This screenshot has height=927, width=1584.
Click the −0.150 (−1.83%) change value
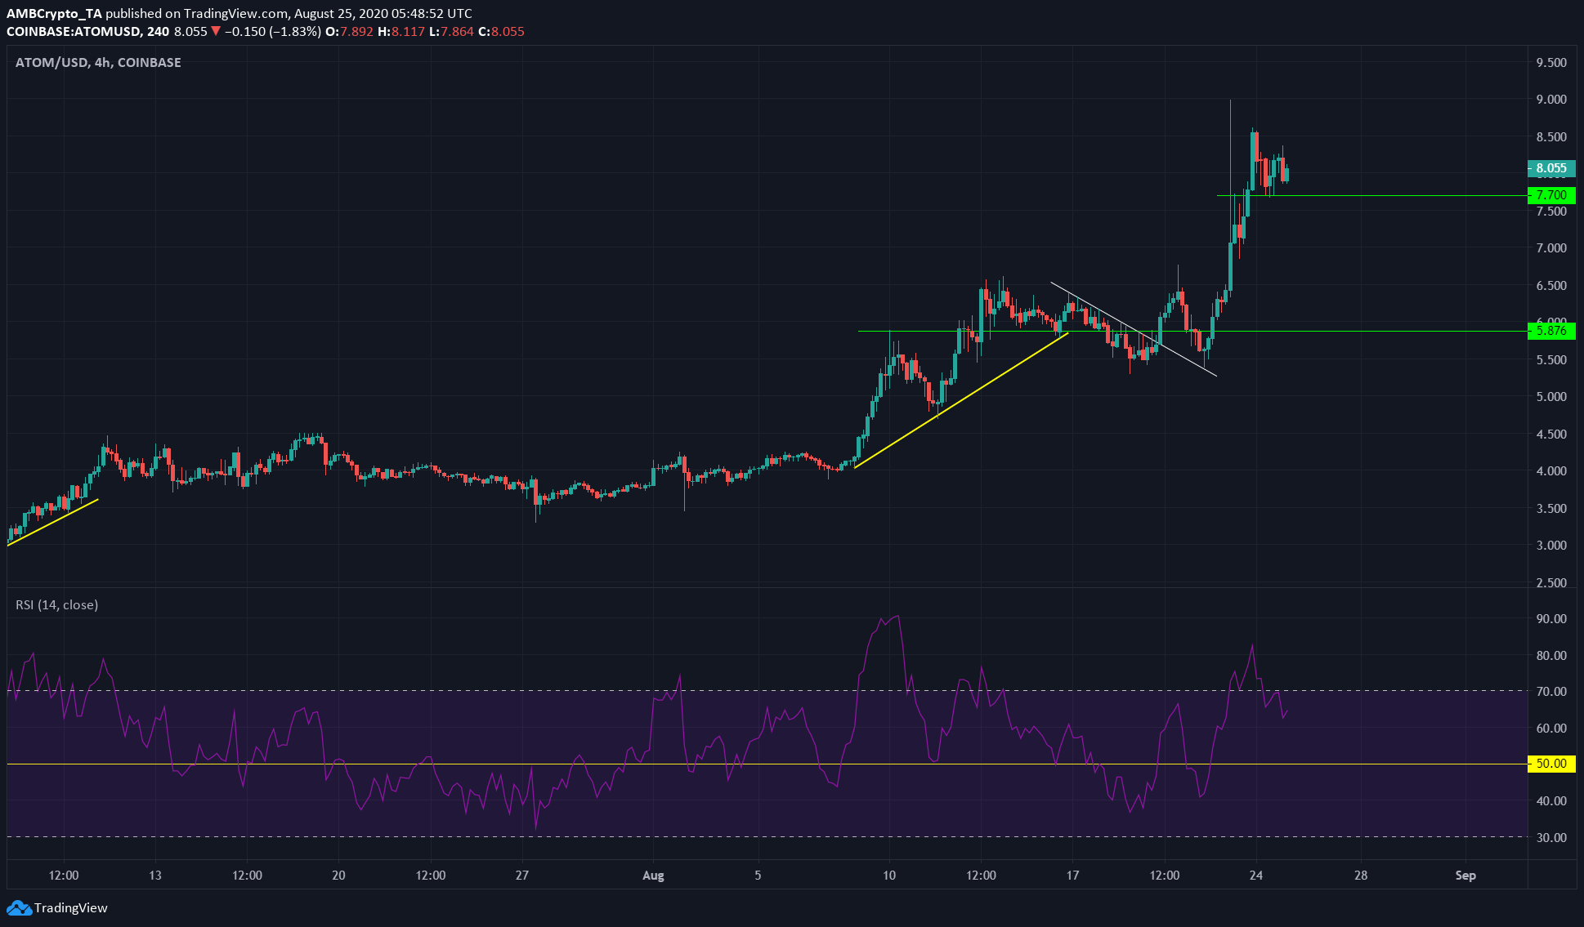point(272,31)
